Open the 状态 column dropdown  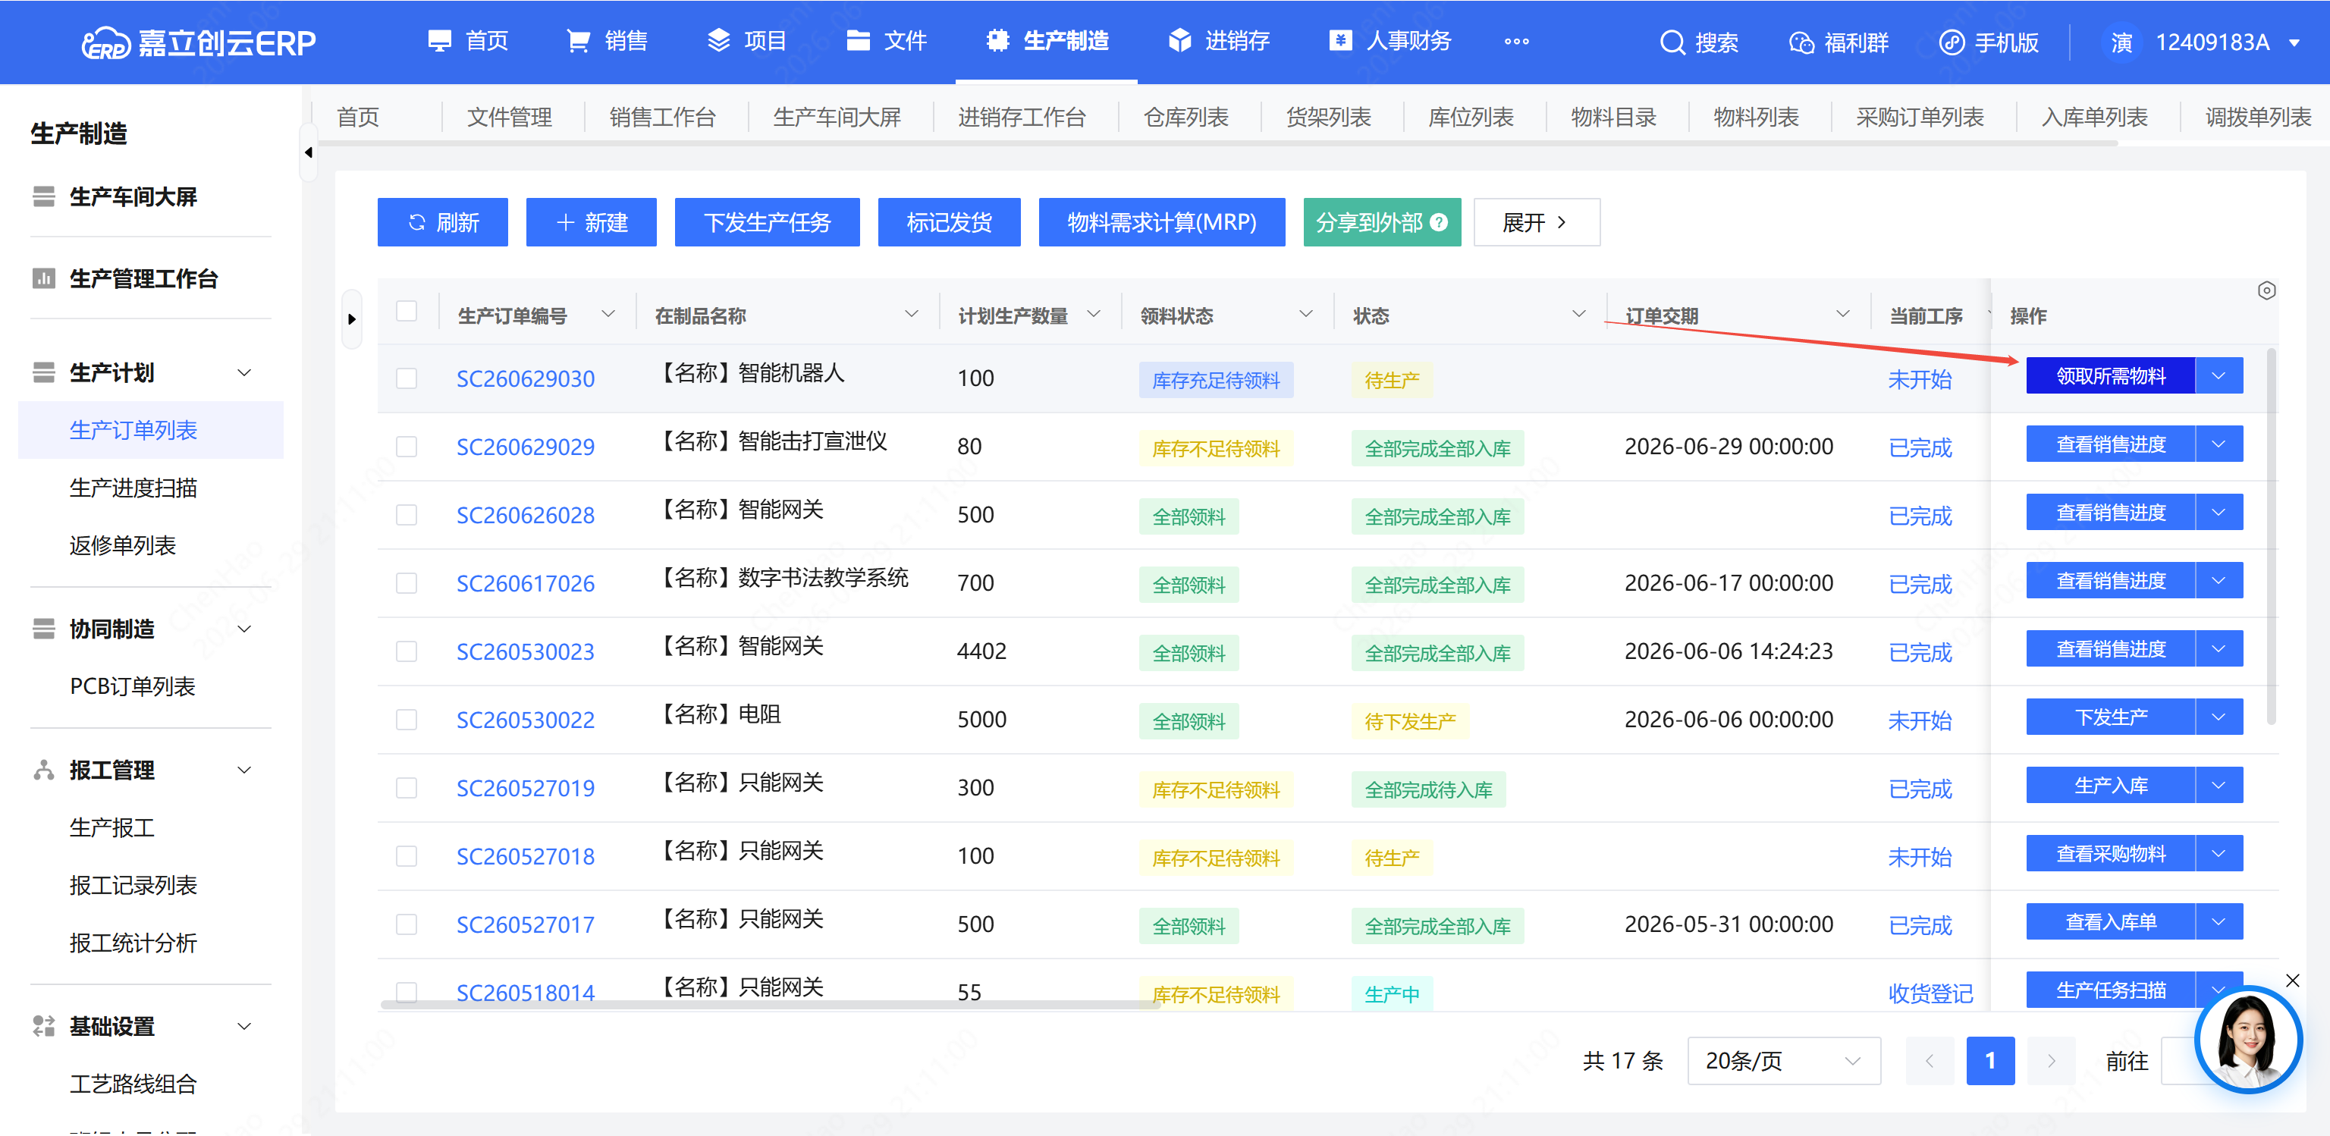point(1579,314)
